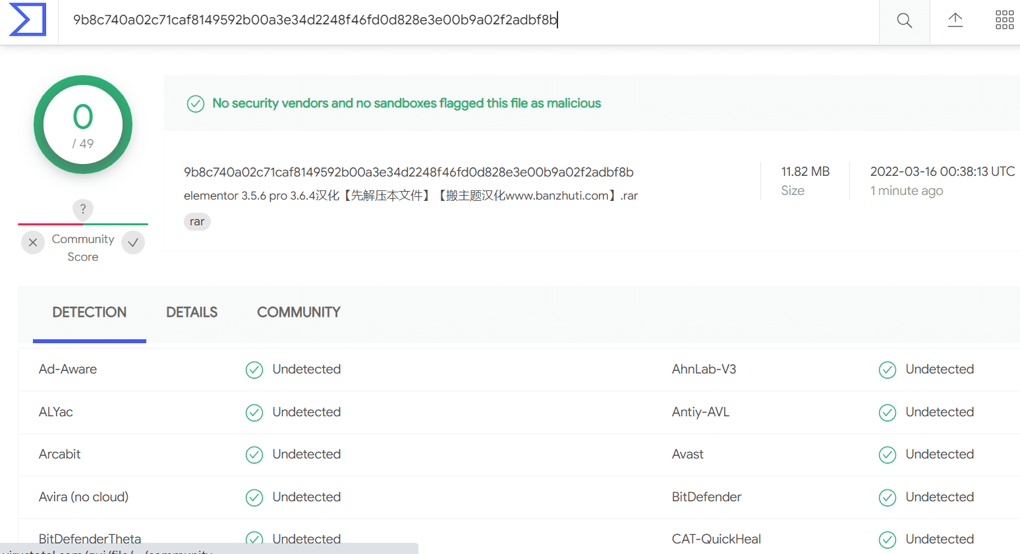Click Undetected result for Antiy-AVL
Screen dimensions: 1020x554
point(940,412)
